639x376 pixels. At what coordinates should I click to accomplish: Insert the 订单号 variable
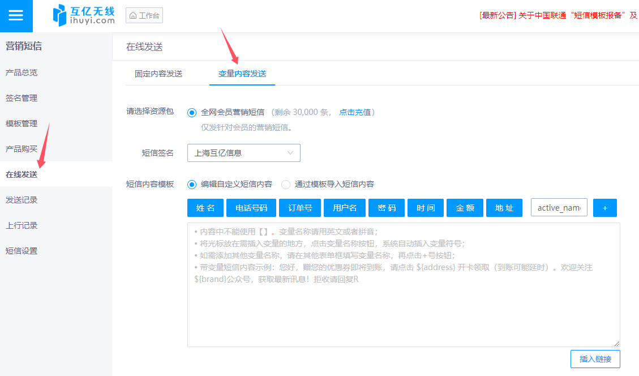pyautogui.click(x=300, y=208)
